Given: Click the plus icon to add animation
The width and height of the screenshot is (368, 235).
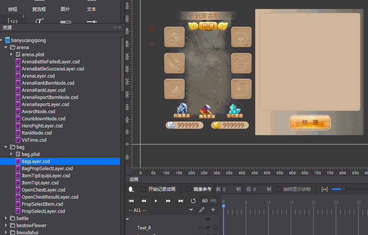Looking at the screenshot, I should [x=213, y=210].
